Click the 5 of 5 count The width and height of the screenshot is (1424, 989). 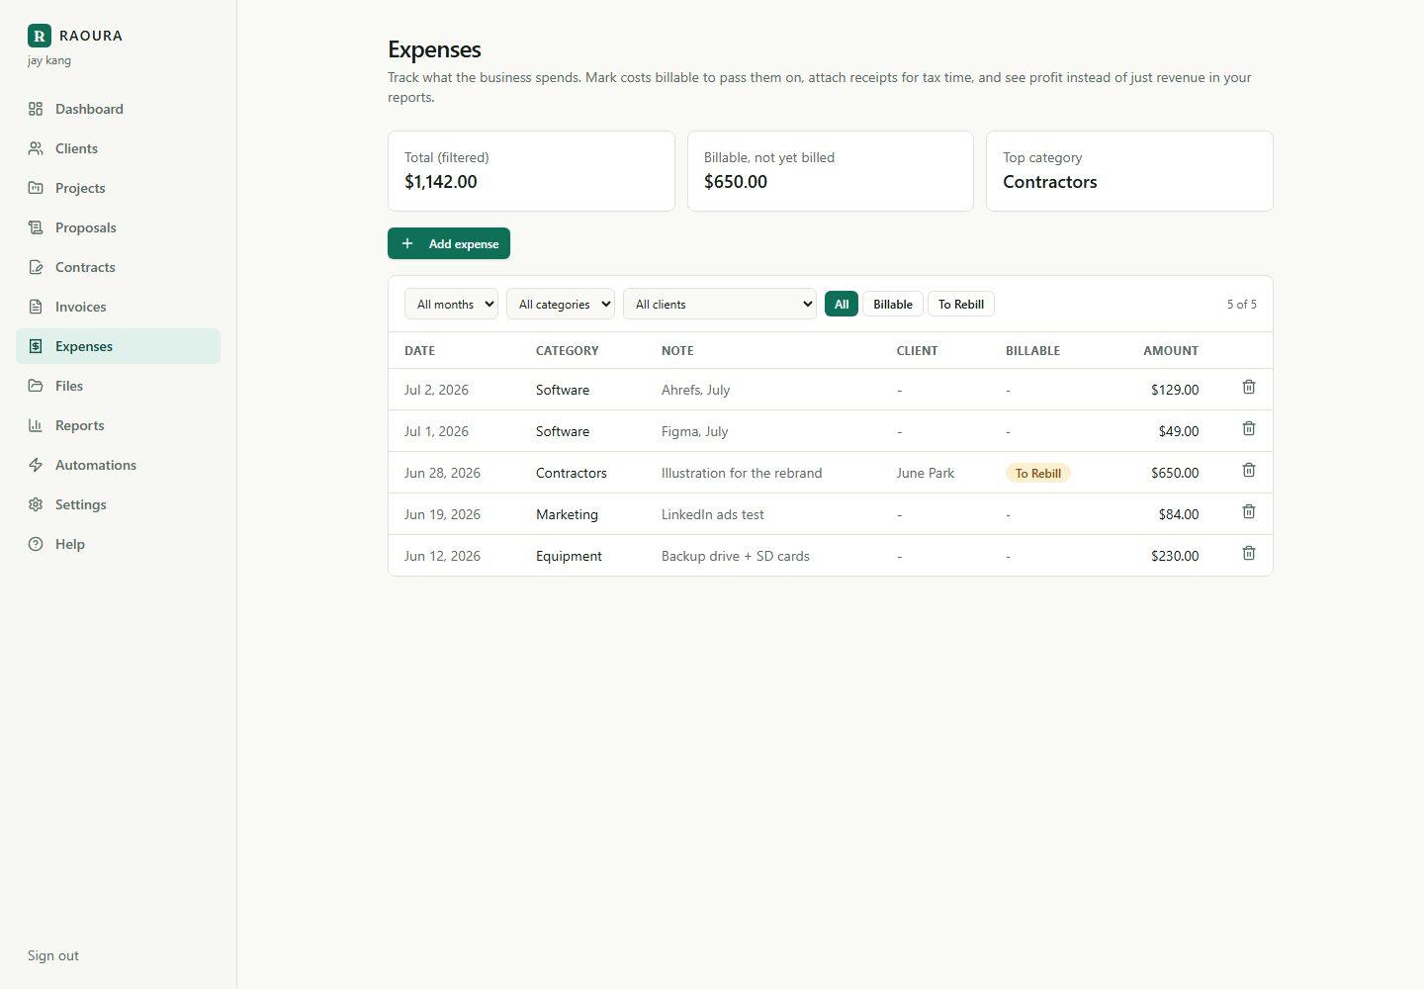pos(1242,305)
